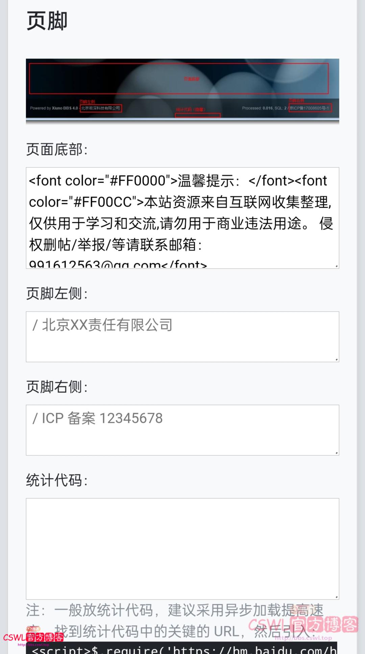Click the 页脚左侧 input with 北京XX责任有限公司 placeholder
Screen dimensions: 365x654
click(182, 337)
